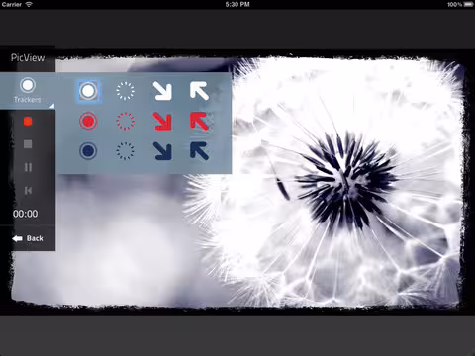Click the gray stop button

(28, 144)
